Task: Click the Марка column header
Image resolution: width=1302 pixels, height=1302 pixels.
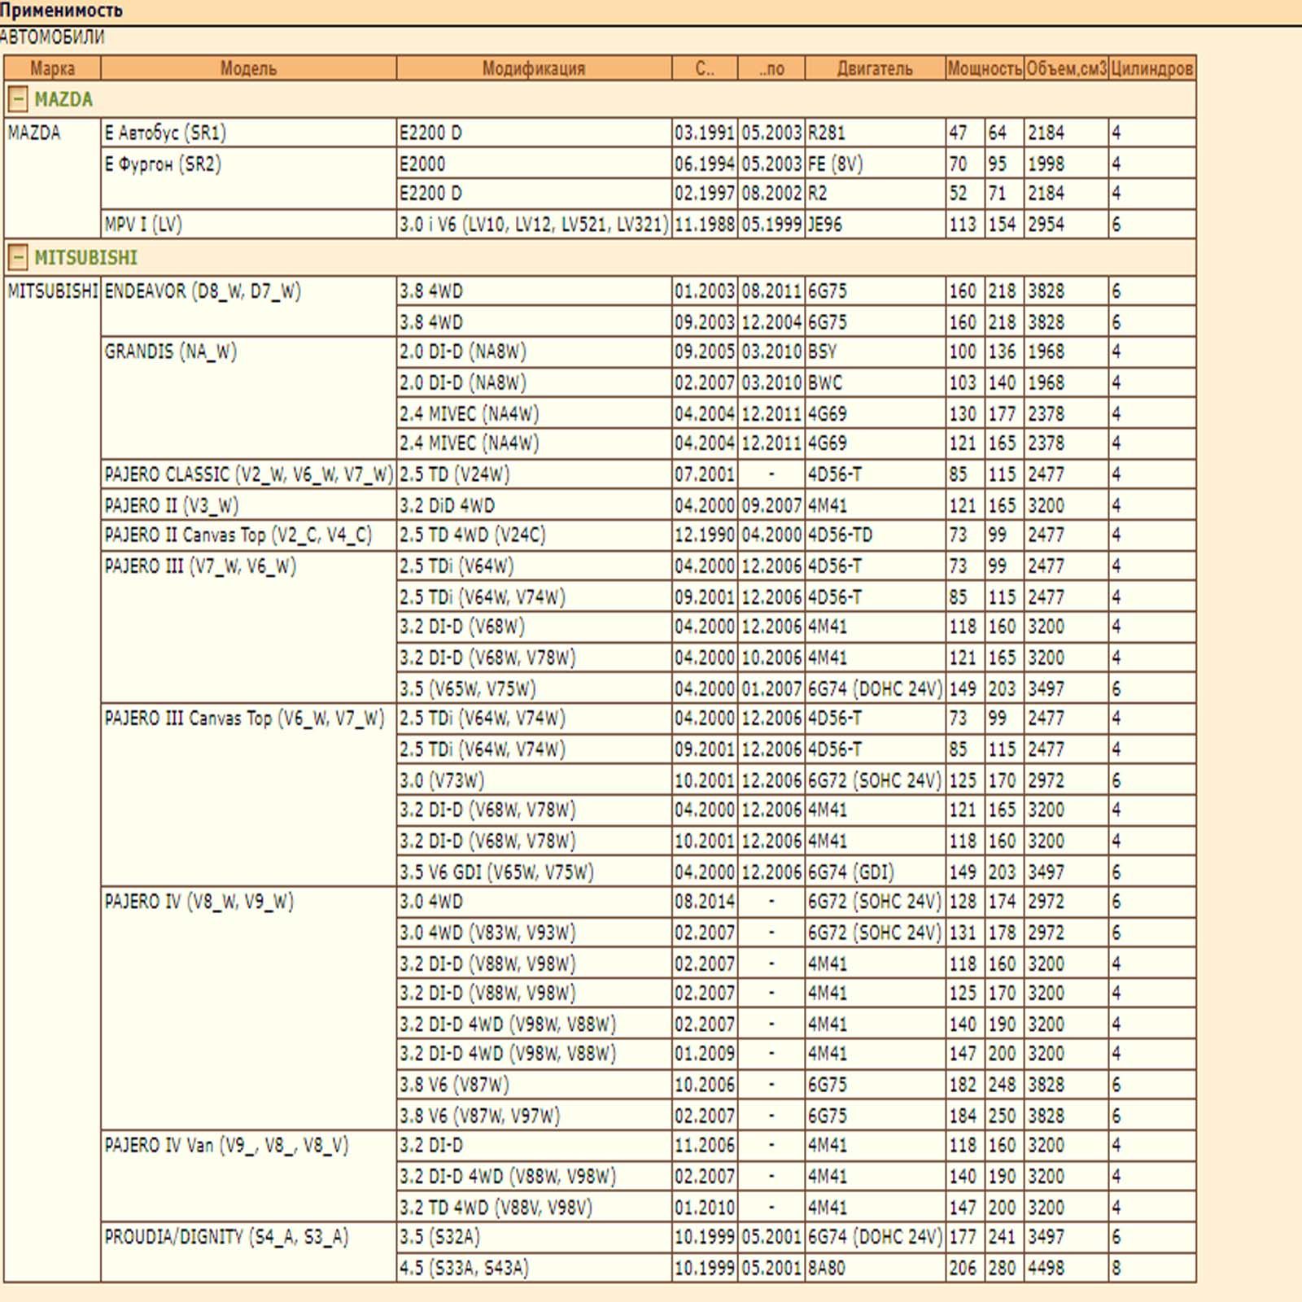Action: (52, 68)
